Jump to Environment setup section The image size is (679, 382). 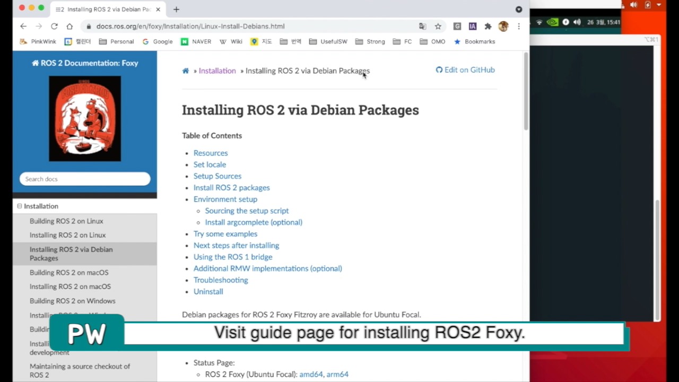tap(225, 199)
